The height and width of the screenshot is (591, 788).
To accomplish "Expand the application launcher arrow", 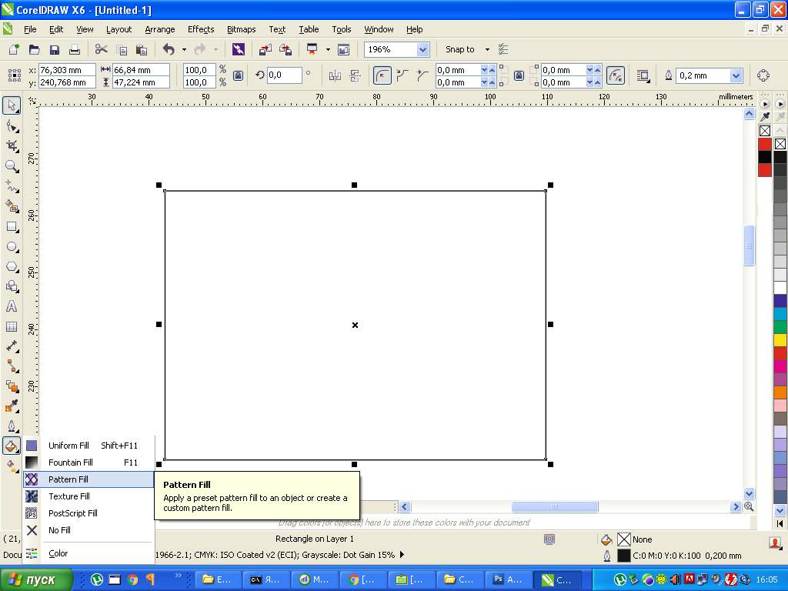I will point(328,49).
